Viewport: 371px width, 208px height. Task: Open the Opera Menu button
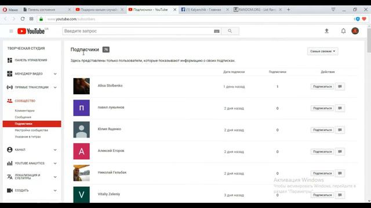(x=10, y=10)
